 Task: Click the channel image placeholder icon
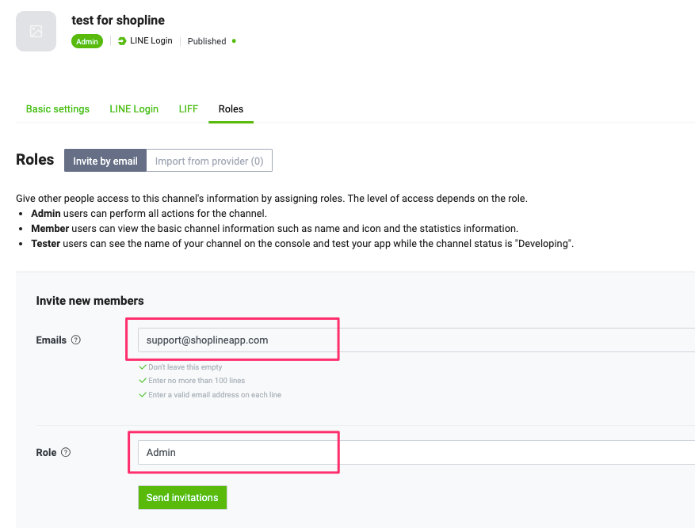36,32
